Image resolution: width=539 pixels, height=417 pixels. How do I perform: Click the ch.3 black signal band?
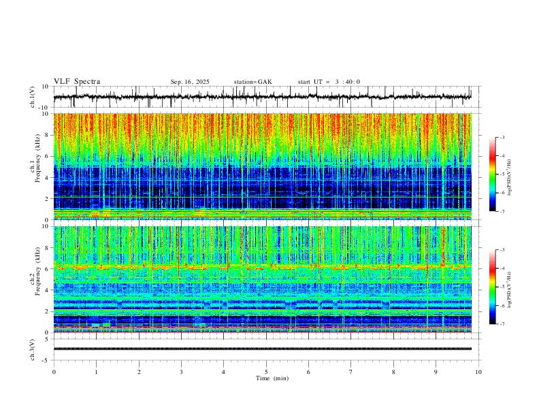tap(263, 349)
